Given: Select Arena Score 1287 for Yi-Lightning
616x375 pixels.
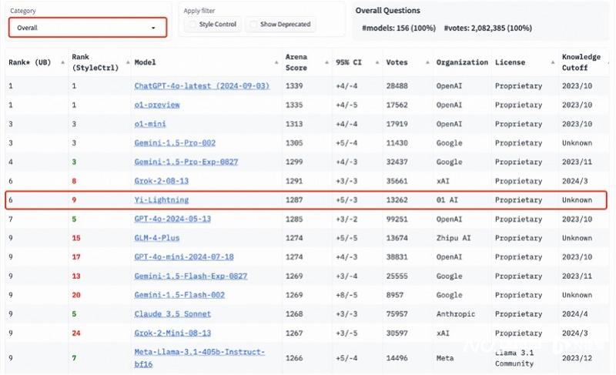Looking at the screenshot, I should [x=294, y=200].
